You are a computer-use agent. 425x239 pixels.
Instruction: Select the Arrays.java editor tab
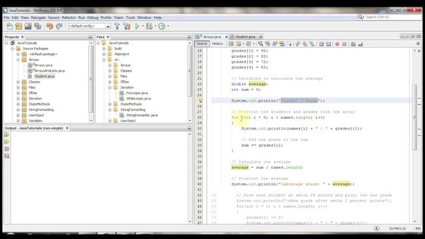[212, 37]
